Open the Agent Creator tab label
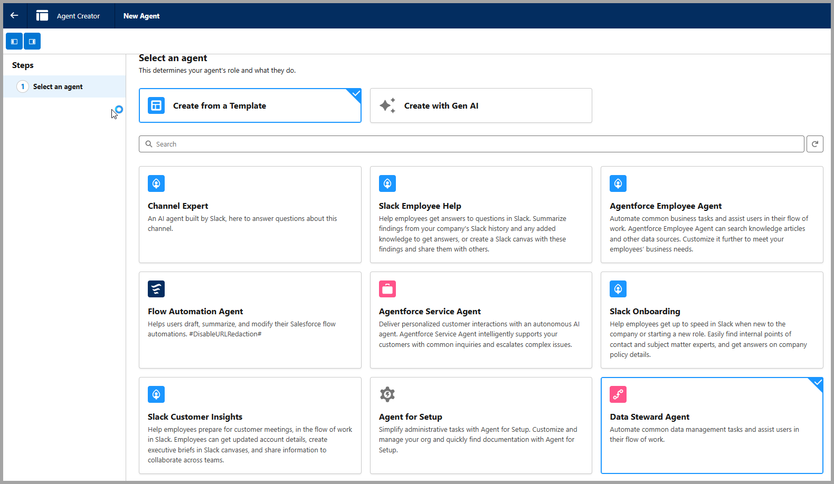 (x=78, y=16)
